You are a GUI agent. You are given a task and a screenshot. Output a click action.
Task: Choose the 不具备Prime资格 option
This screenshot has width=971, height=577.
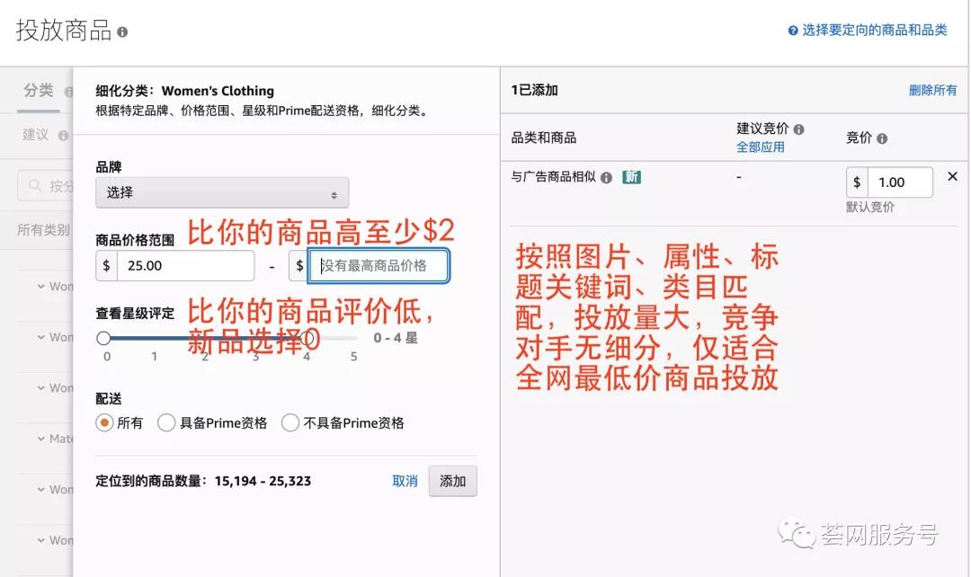tap(290, 422)
